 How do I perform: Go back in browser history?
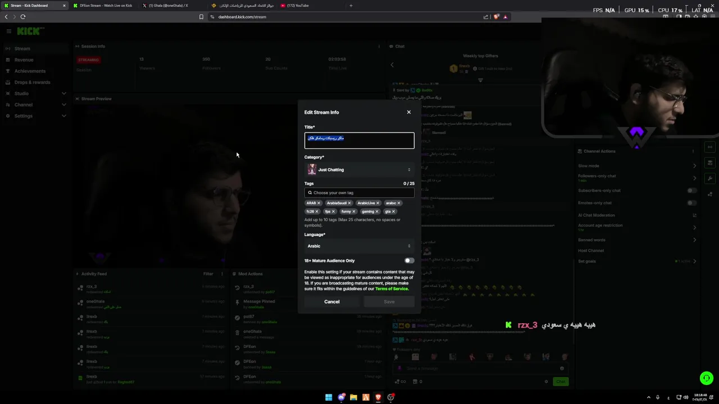[6, 17]
